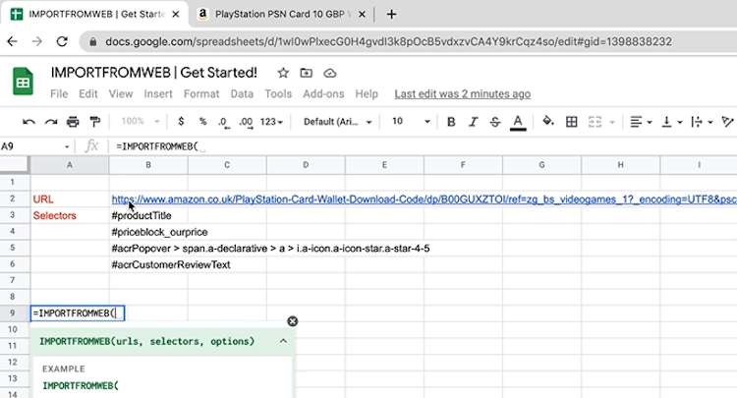Screen dimensions: 737x398
Task: Open 'Last edit was 2 minutes ago' link
Action: 463,94
